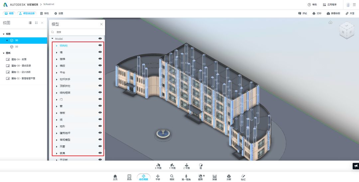The width and height of the screenshot is (359, 182).
Task: Click the Autodesk Viewer logo
Action: pyautogui.click(x=21, y=5)
